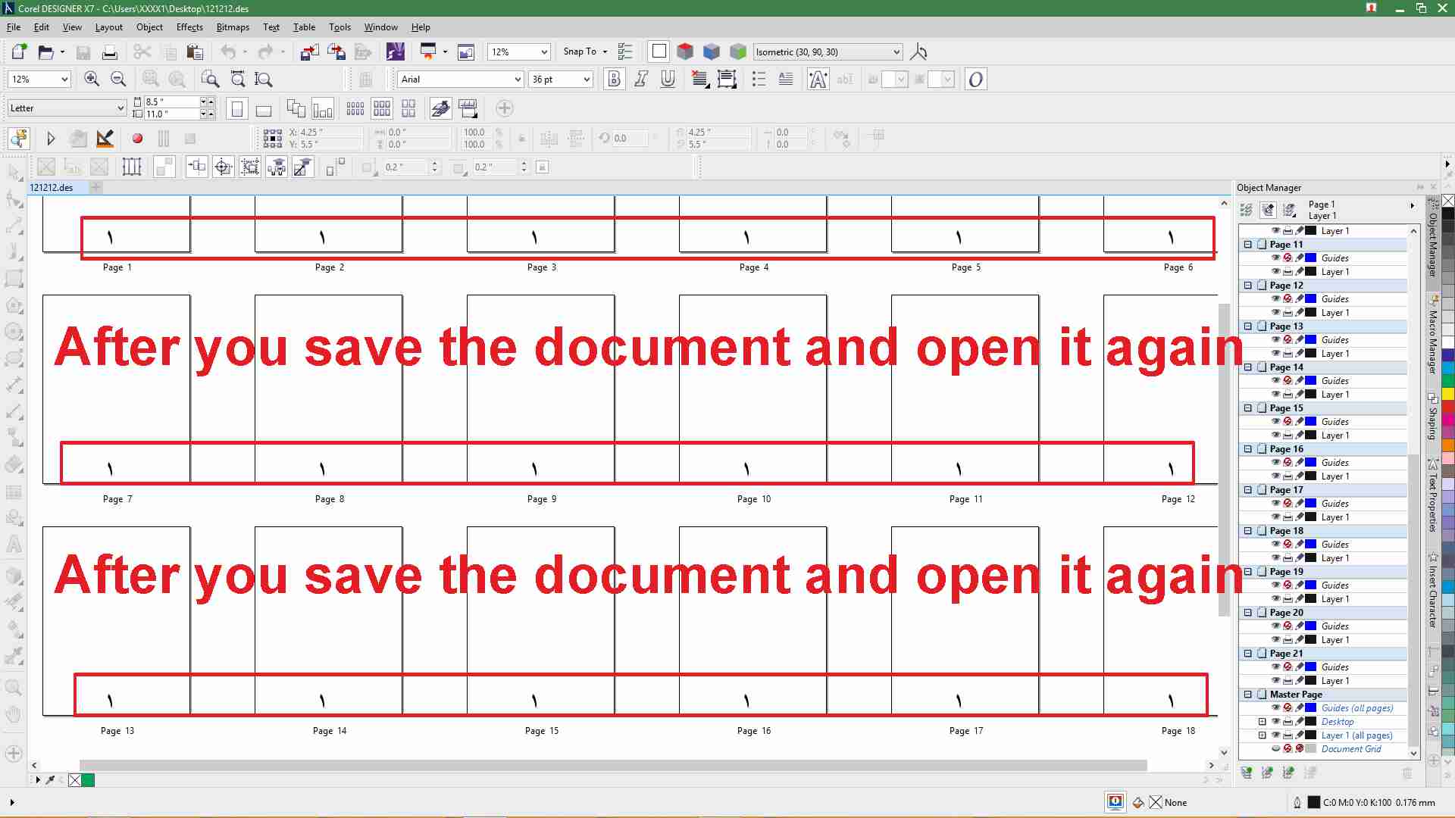
Task: Select the Text tool in toolbox
Action: [x=14, y=544]
